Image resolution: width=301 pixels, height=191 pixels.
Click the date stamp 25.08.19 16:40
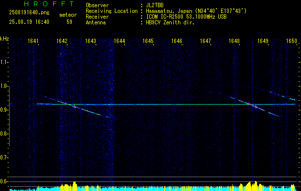[x=29, y=22]
